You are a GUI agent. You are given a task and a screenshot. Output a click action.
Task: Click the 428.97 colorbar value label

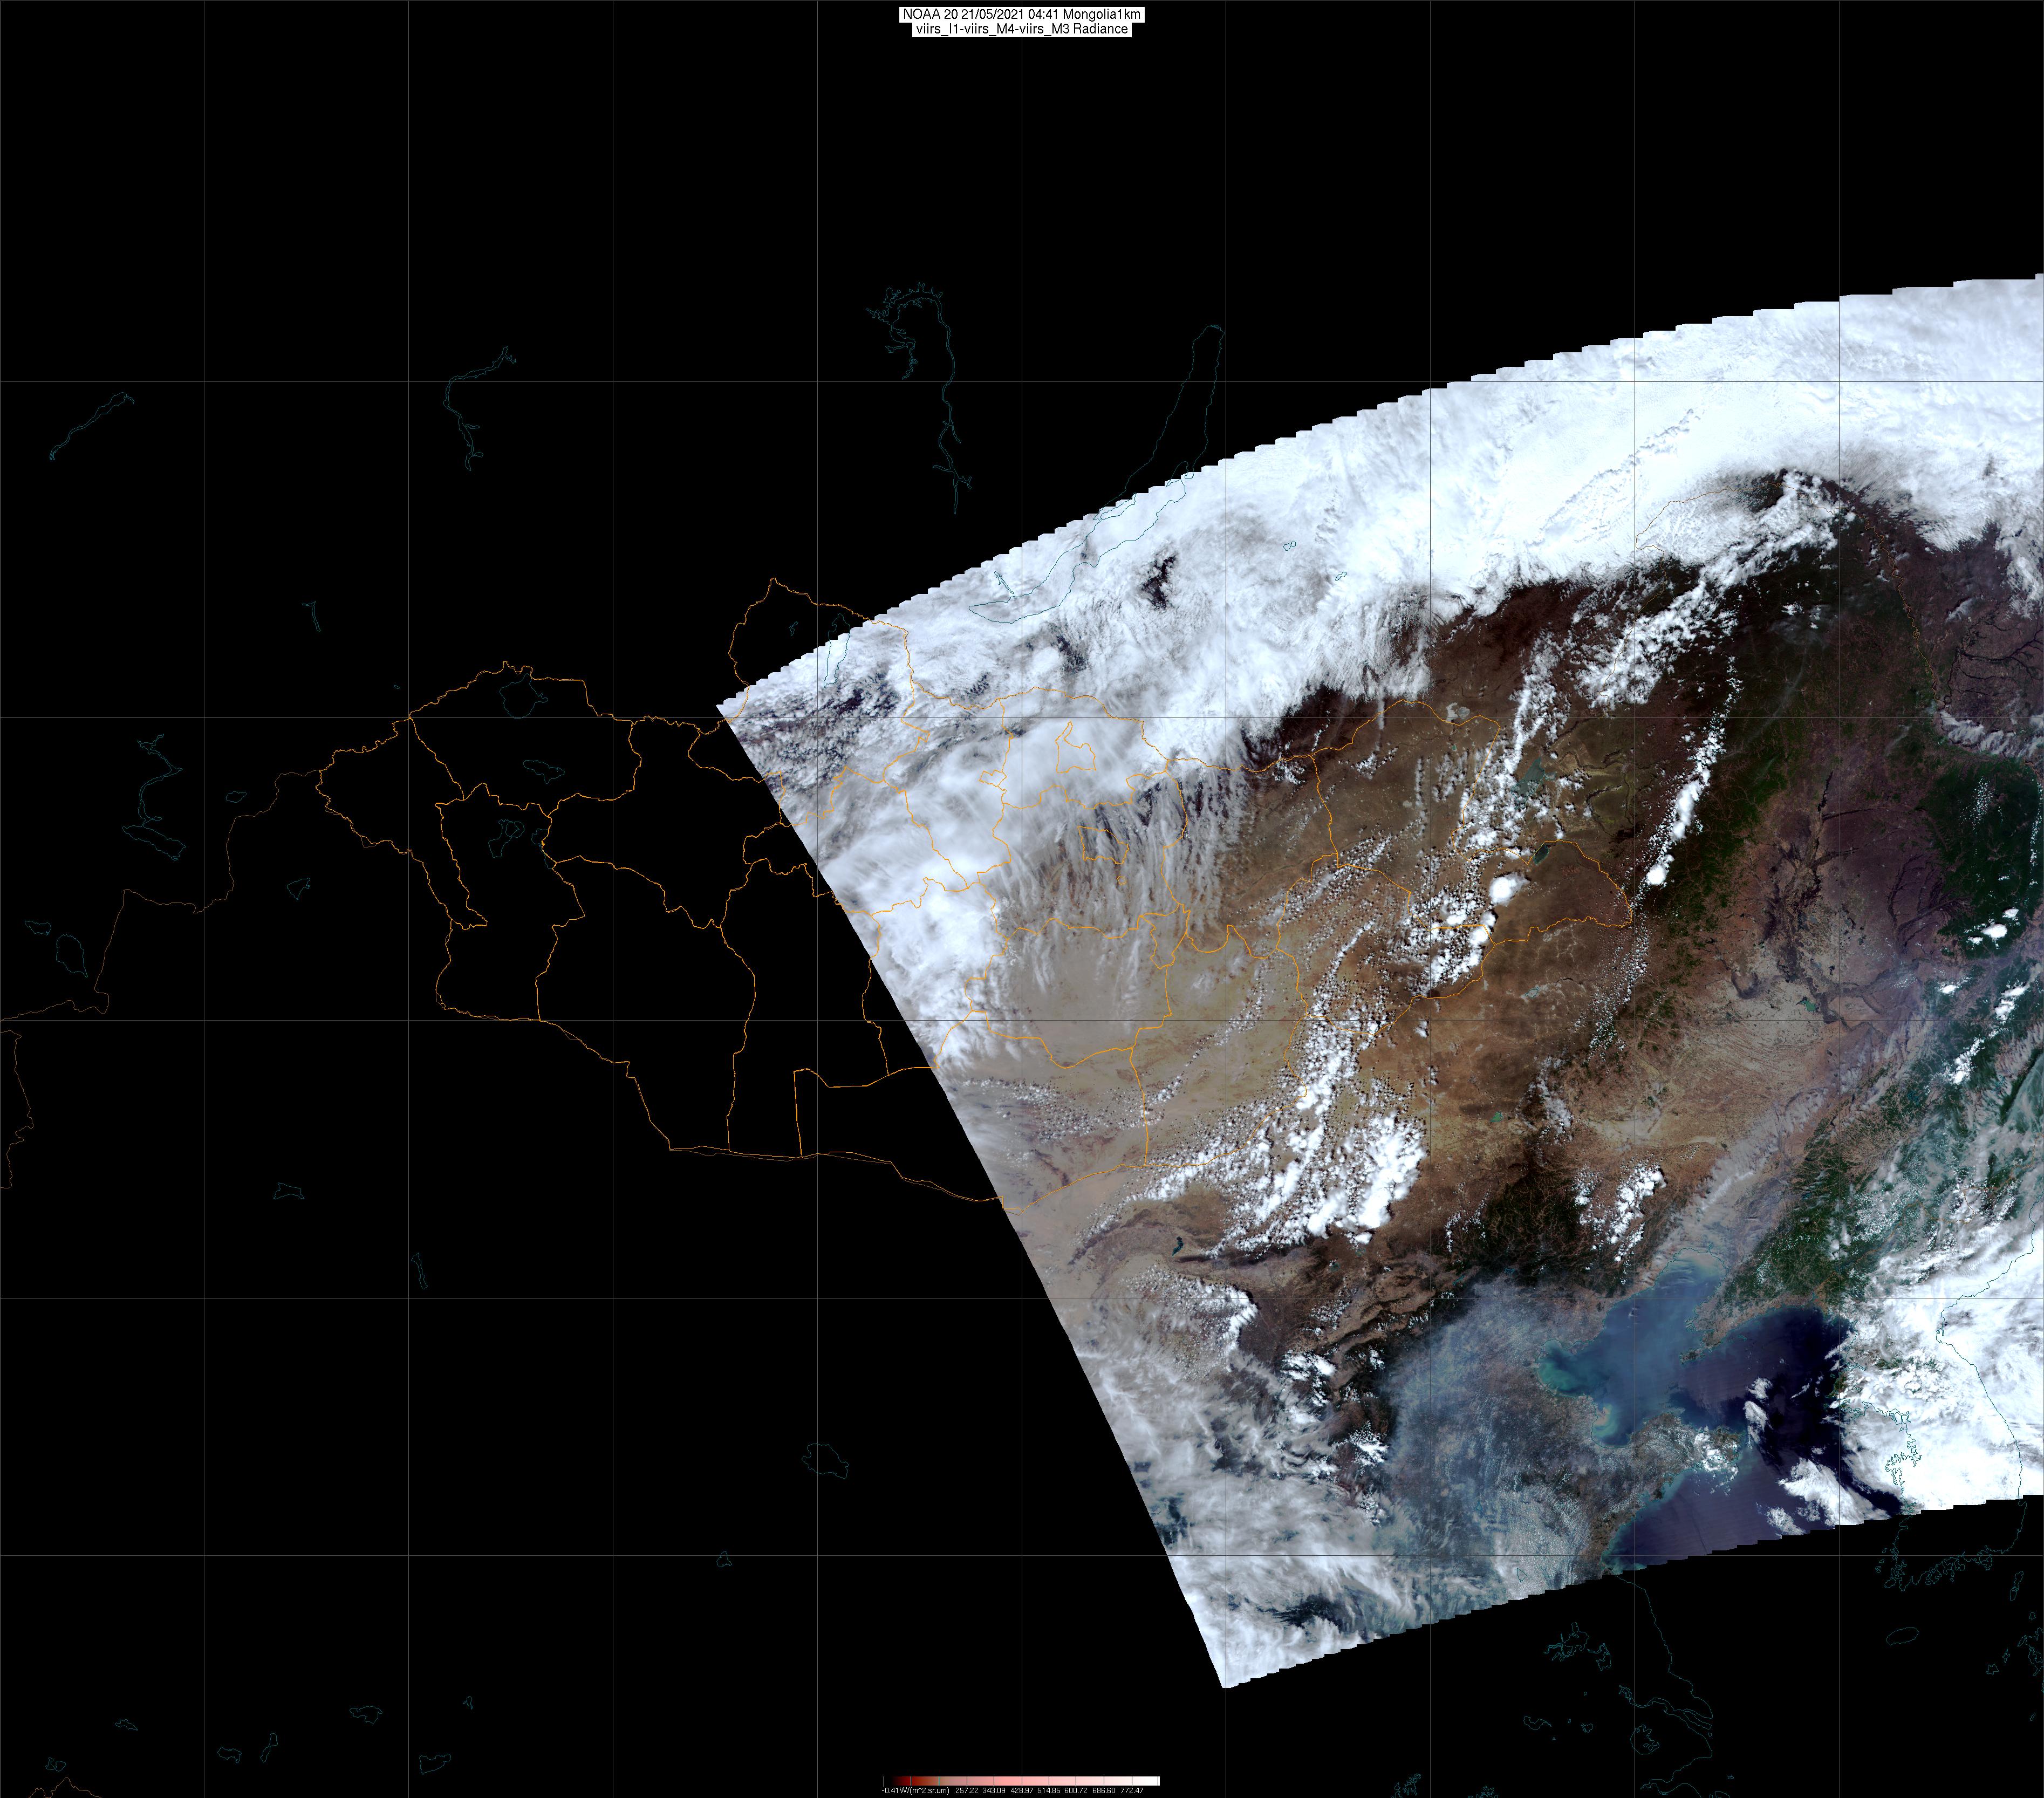pos(1022,1791)
